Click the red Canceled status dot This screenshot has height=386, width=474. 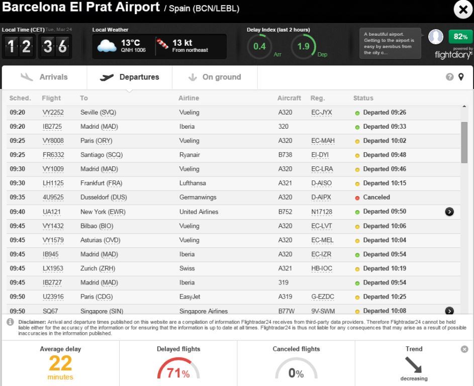coord(357,198)
